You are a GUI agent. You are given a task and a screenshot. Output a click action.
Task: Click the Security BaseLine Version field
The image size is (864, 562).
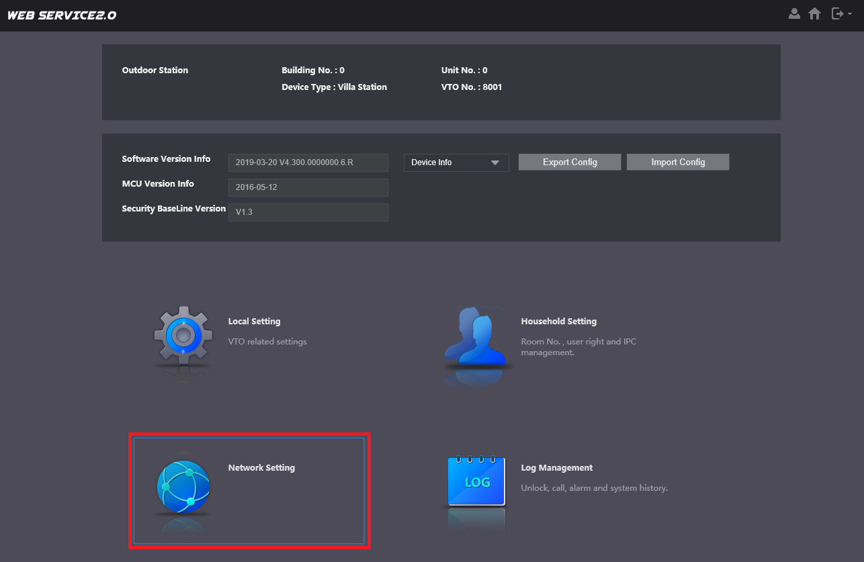click(x=308, y=212)
